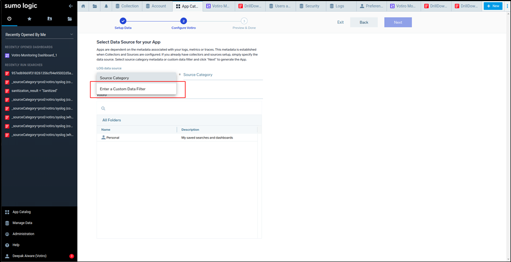This screenshot has width=511, height=262.
Task: Click the App Catalog sidebar item
Action: click(22, 212)
